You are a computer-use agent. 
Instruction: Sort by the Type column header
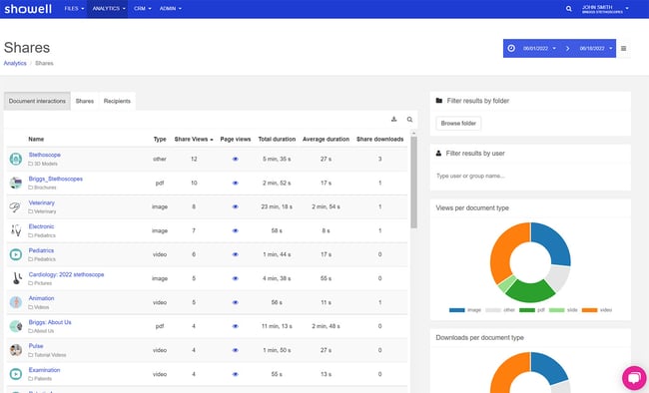pos(160,140)
